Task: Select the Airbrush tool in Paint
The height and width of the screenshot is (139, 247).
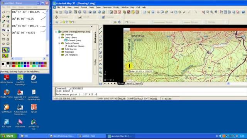Action: (x=3, y=30)
